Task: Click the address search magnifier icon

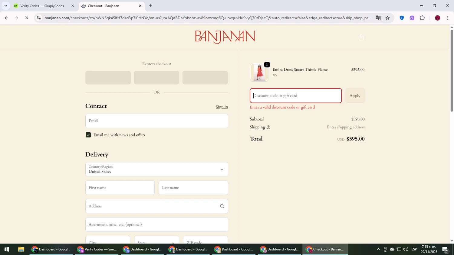Action: coord(222,206)
